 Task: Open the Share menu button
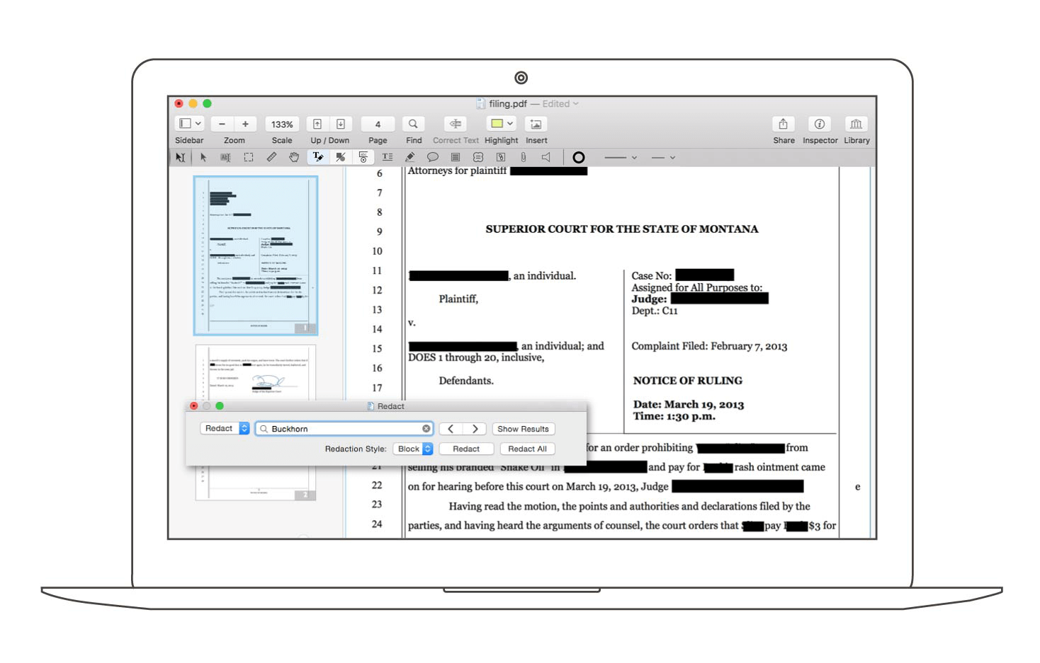click(783, 124)
